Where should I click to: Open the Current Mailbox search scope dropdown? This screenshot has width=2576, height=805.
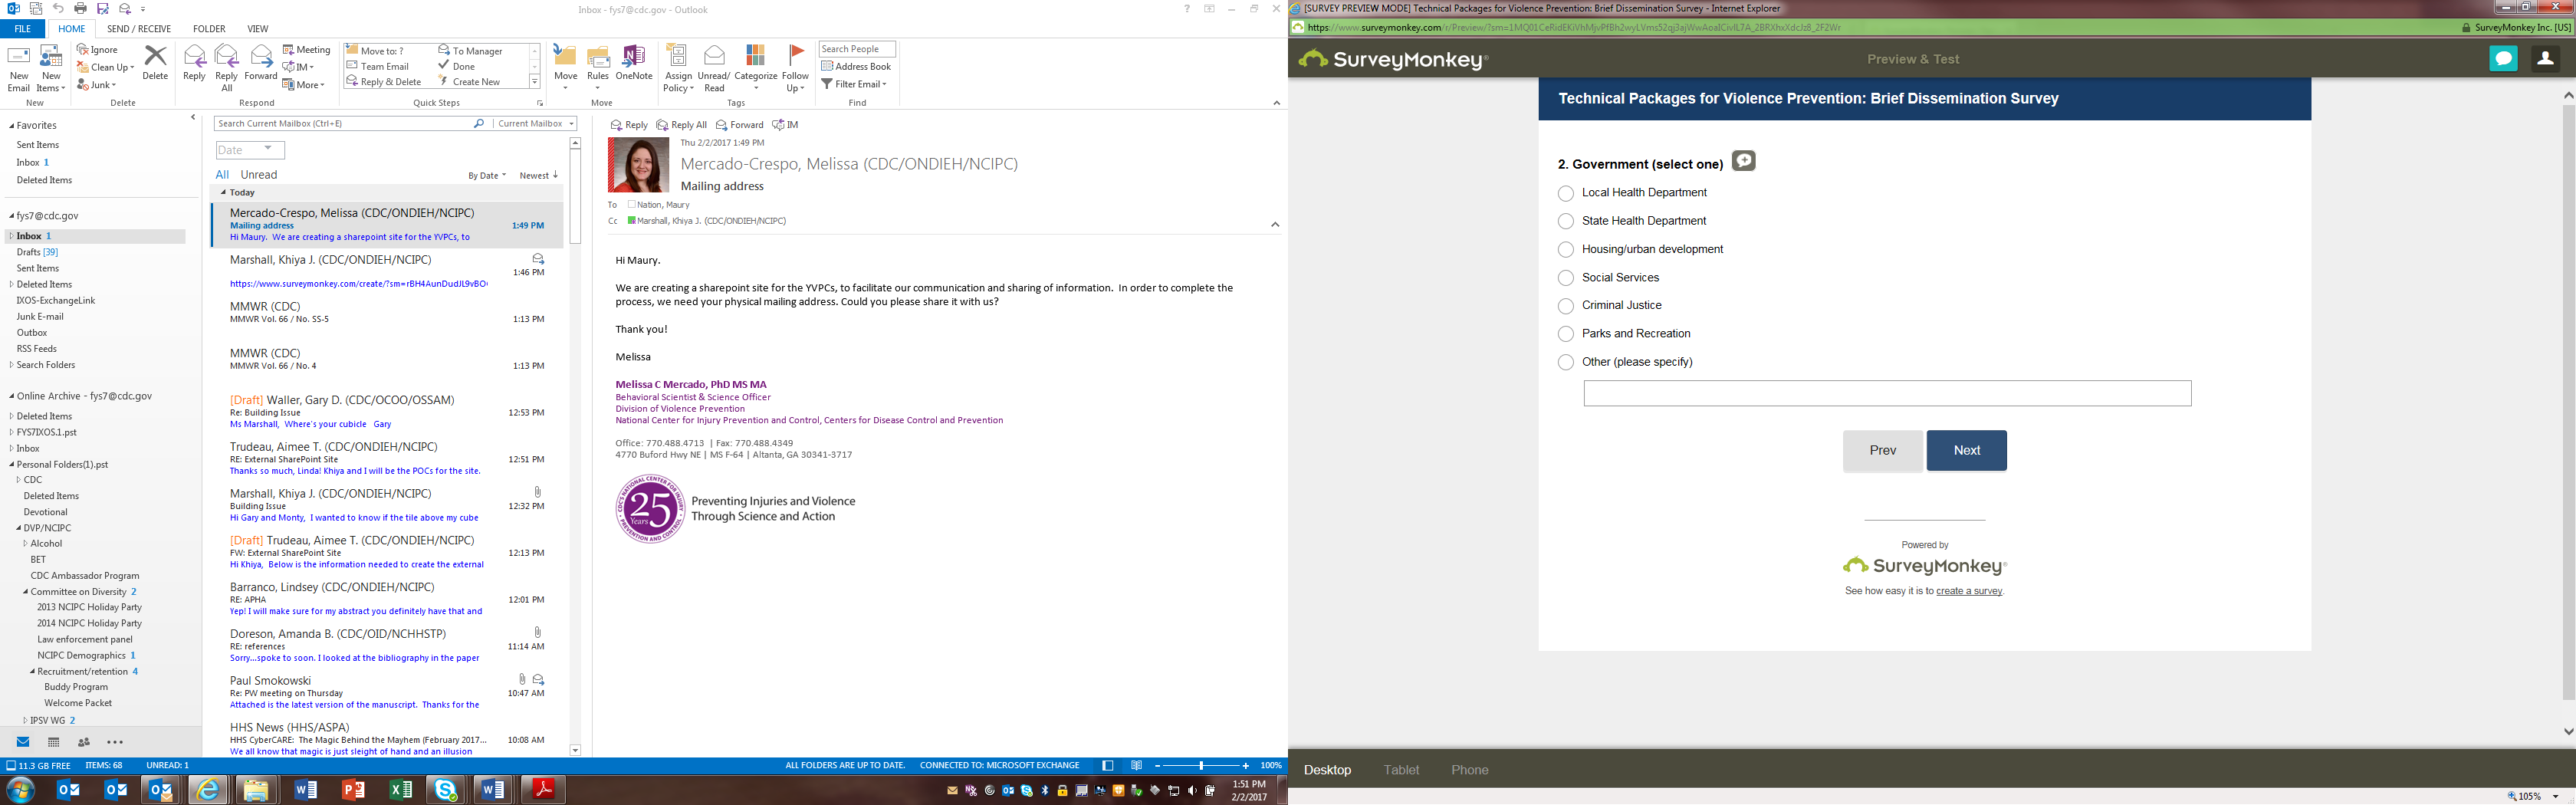pyautogui.click(x=536, y=124)
